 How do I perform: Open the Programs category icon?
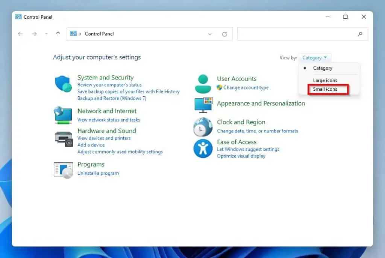pos(63,169)
